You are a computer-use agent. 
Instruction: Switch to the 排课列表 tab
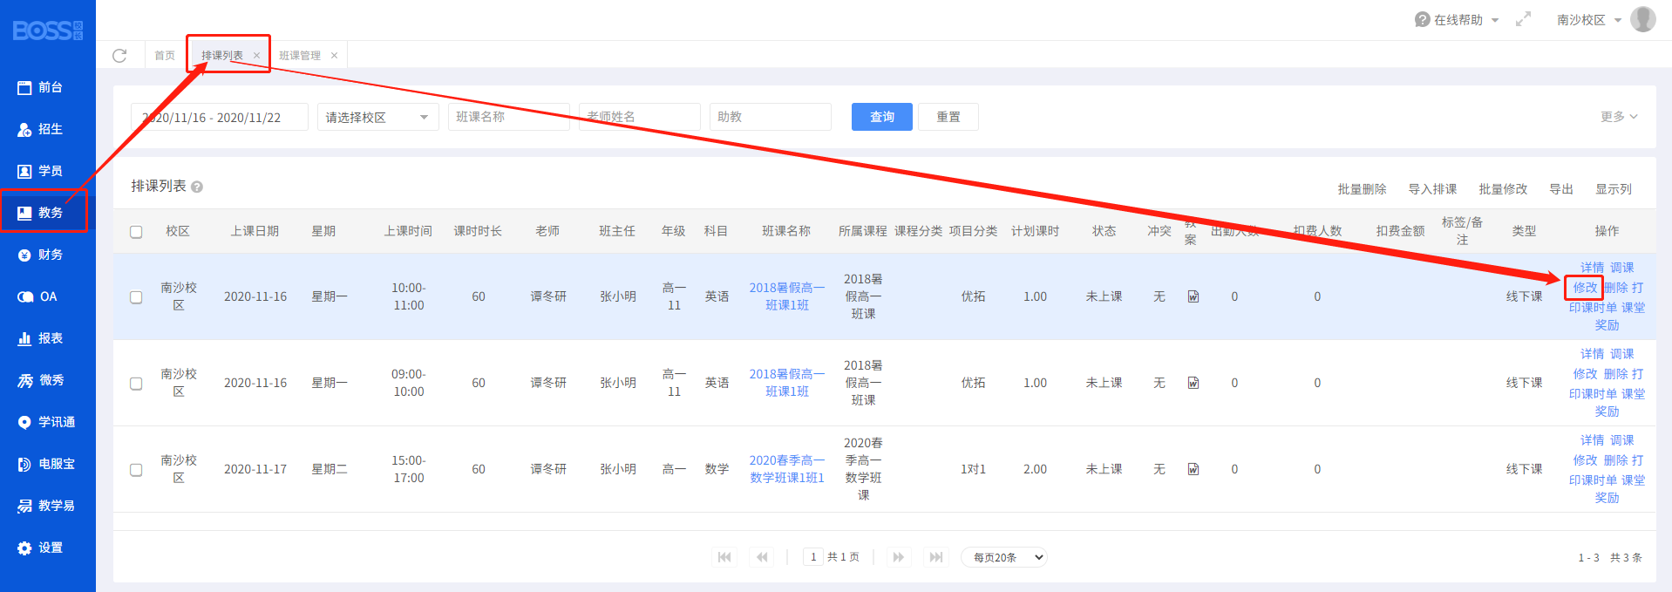(222, 55)
